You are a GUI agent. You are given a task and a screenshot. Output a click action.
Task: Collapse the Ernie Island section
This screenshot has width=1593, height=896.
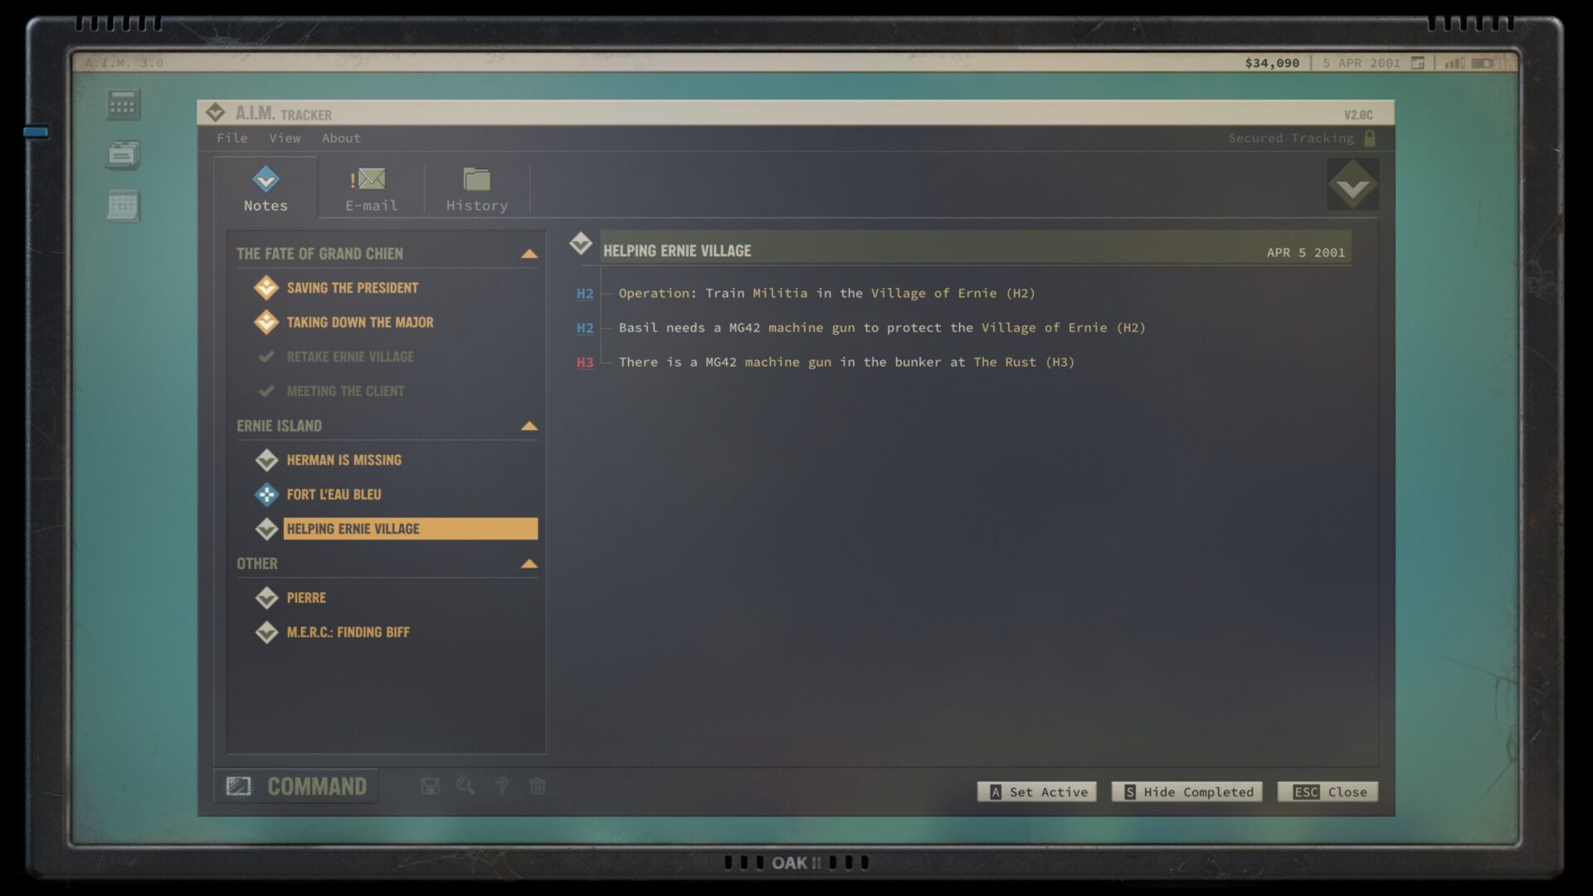pos(529,426)
